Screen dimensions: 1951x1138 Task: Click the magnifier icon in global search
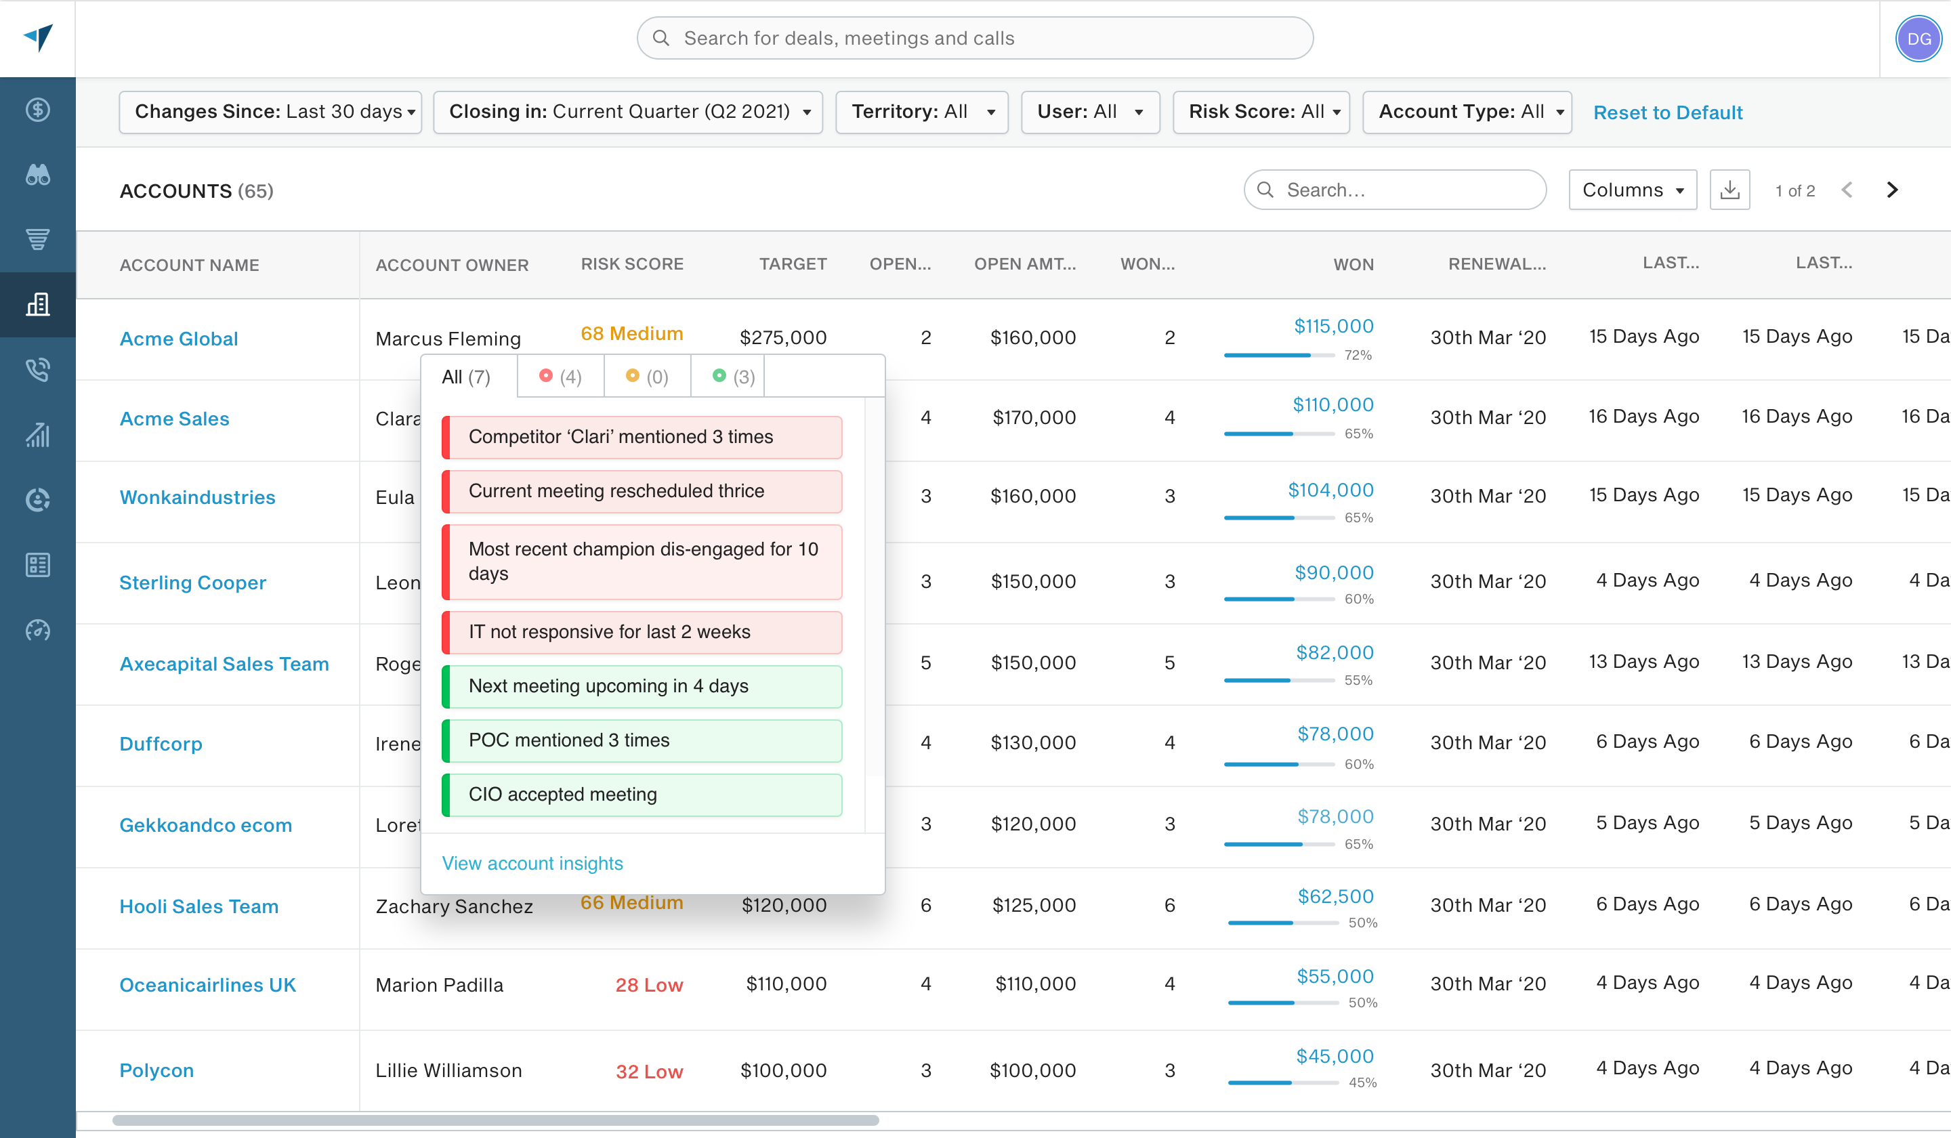pos(661,38)
